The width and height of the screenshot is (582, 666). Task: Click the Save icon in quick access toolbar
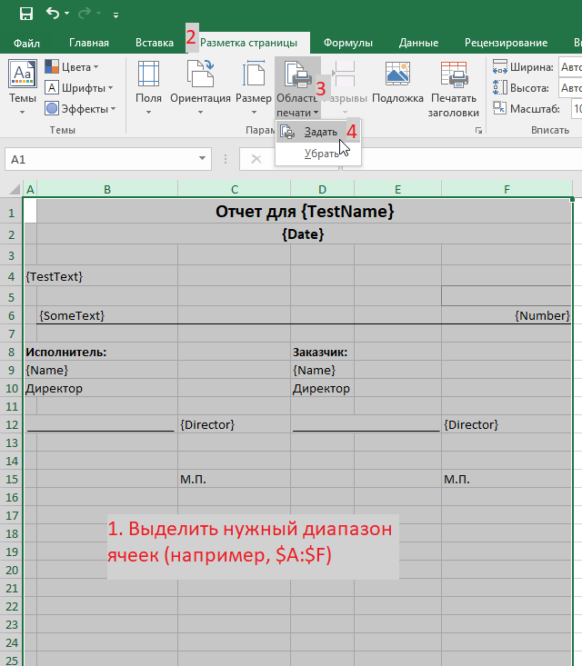click(x=26, y=14)
